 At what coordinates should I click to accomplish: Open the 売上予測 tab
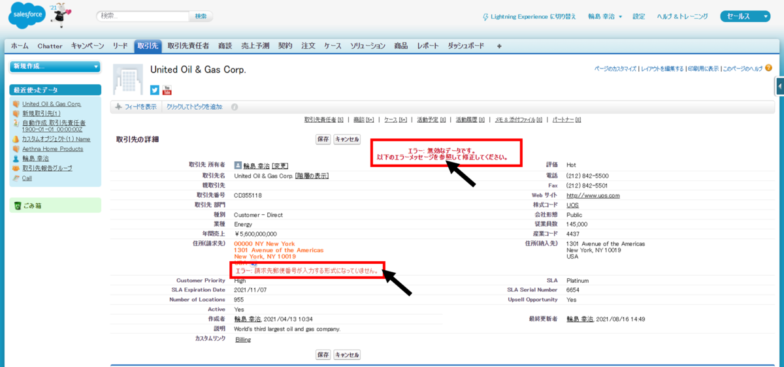pyautogui.click(x=255, y=46)
